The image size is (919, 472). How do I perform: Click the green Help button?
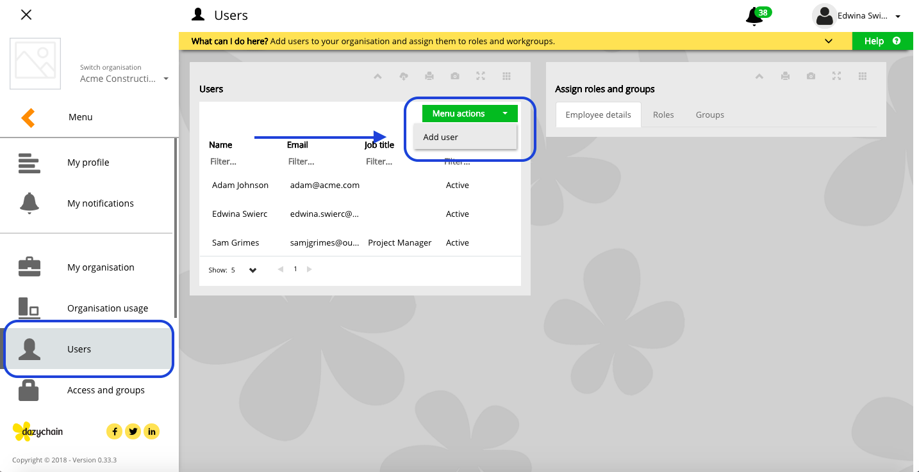point(882,41)
